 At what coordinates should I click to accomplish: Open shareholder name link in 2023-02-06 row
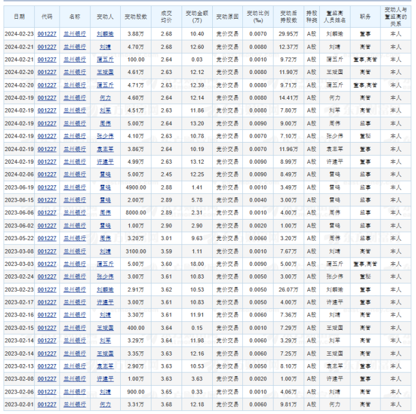[x=105, y=392]
